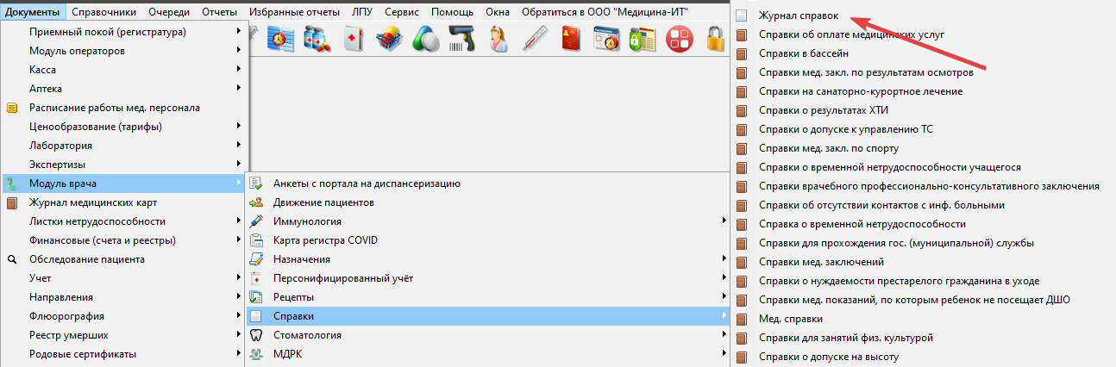Image resolution: width=1116 pixels, height=367 pixels.
Task: Click the icon beside Карта регистра COVID
Action: (255, 240)
